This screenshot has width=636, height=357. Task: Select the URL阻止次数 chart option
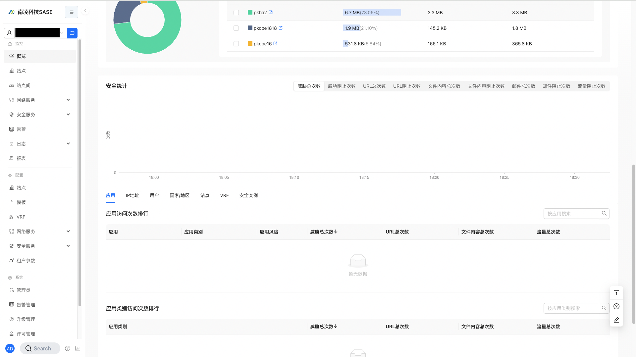point(407,86)
